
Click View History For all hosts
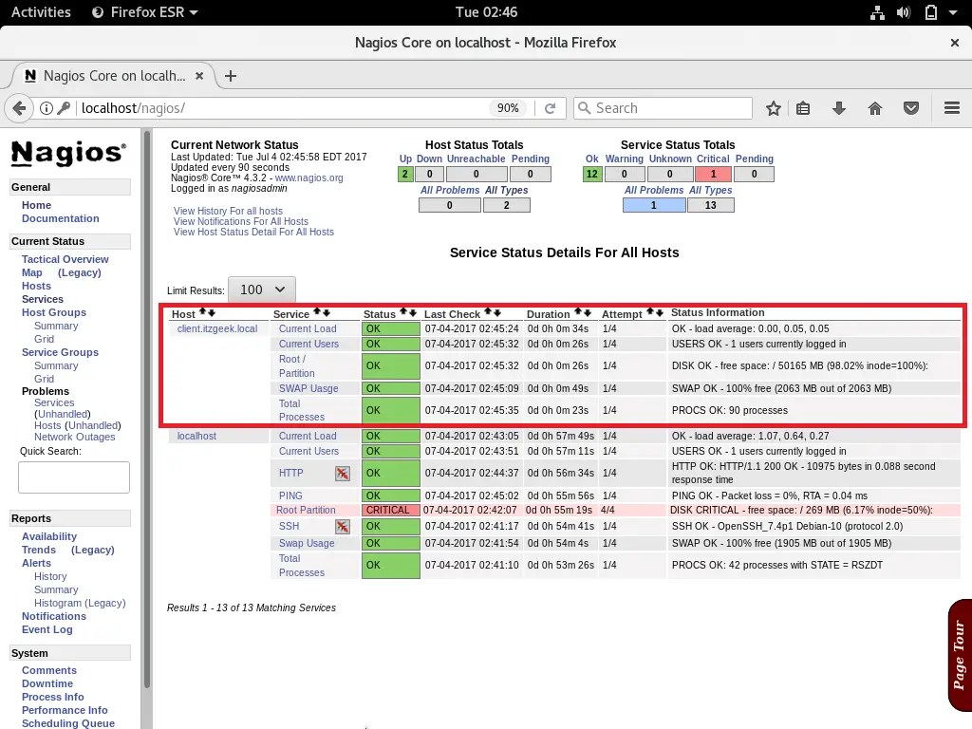[228, 212]
